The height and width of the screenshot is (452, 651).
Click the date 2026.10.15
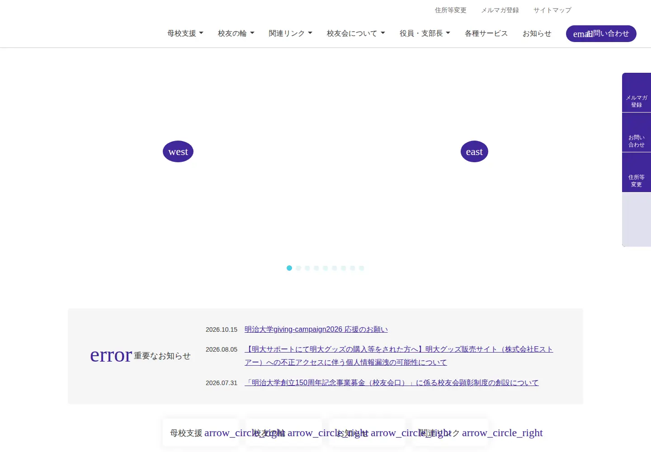click(222, 330)
